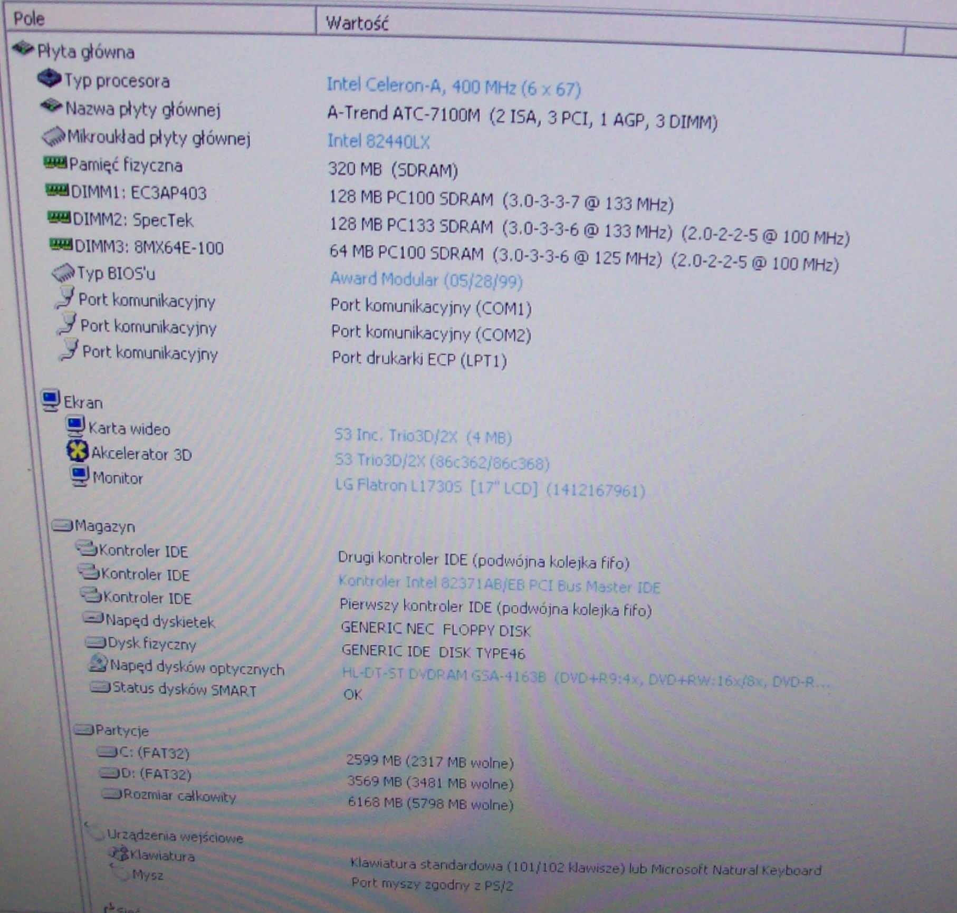Select the 128 MB PC100 SDRAM value

pos(502,201)
